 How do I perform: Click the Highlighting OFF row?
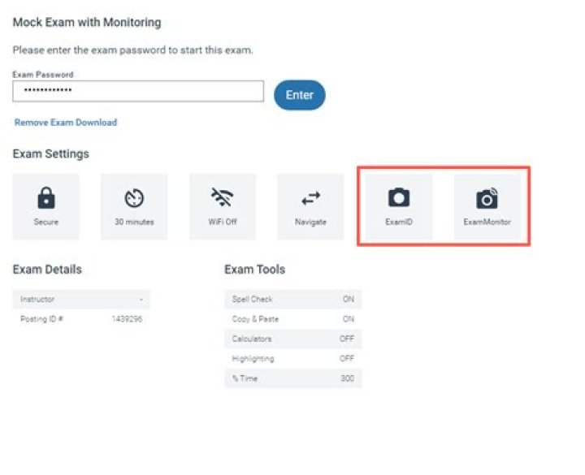click(x=292, y=358)
